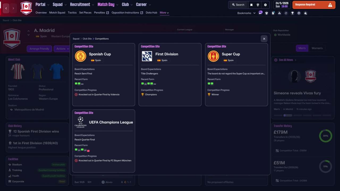Close the Competitions popup with the X

pos(264,39)
